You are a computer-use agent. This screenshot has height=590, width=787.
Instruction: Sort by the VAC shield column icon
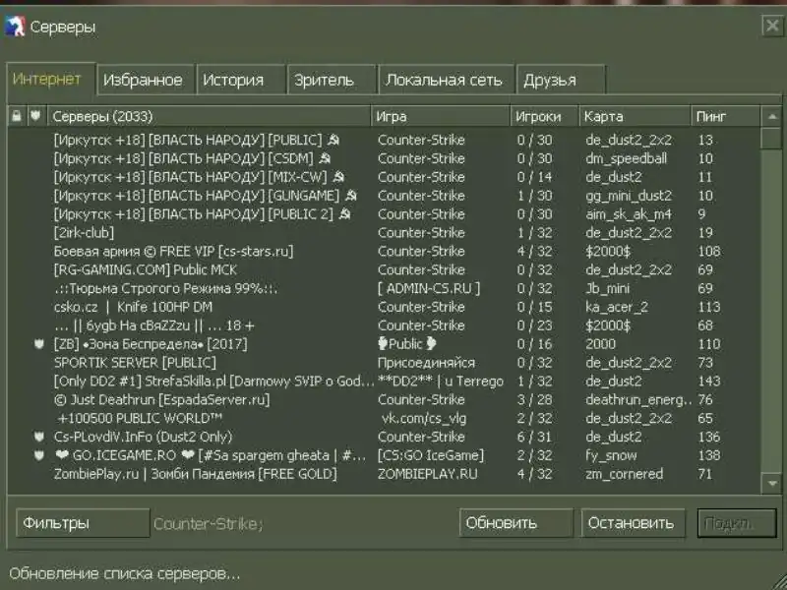coord(35,116)
